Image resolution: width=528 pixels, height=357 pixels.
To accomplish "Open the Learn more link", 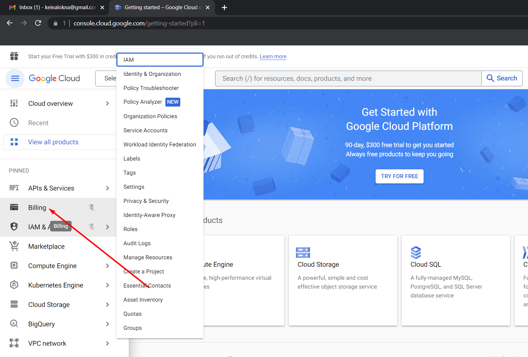I will coord(273,56).
